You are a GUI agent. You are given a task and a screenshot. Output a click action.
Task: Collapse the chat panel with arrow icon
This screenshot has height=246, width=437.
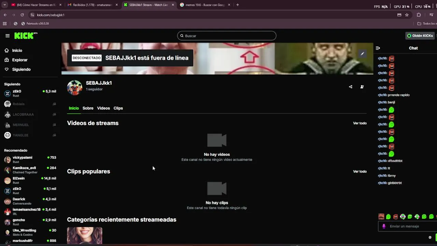tap(378, 48)
